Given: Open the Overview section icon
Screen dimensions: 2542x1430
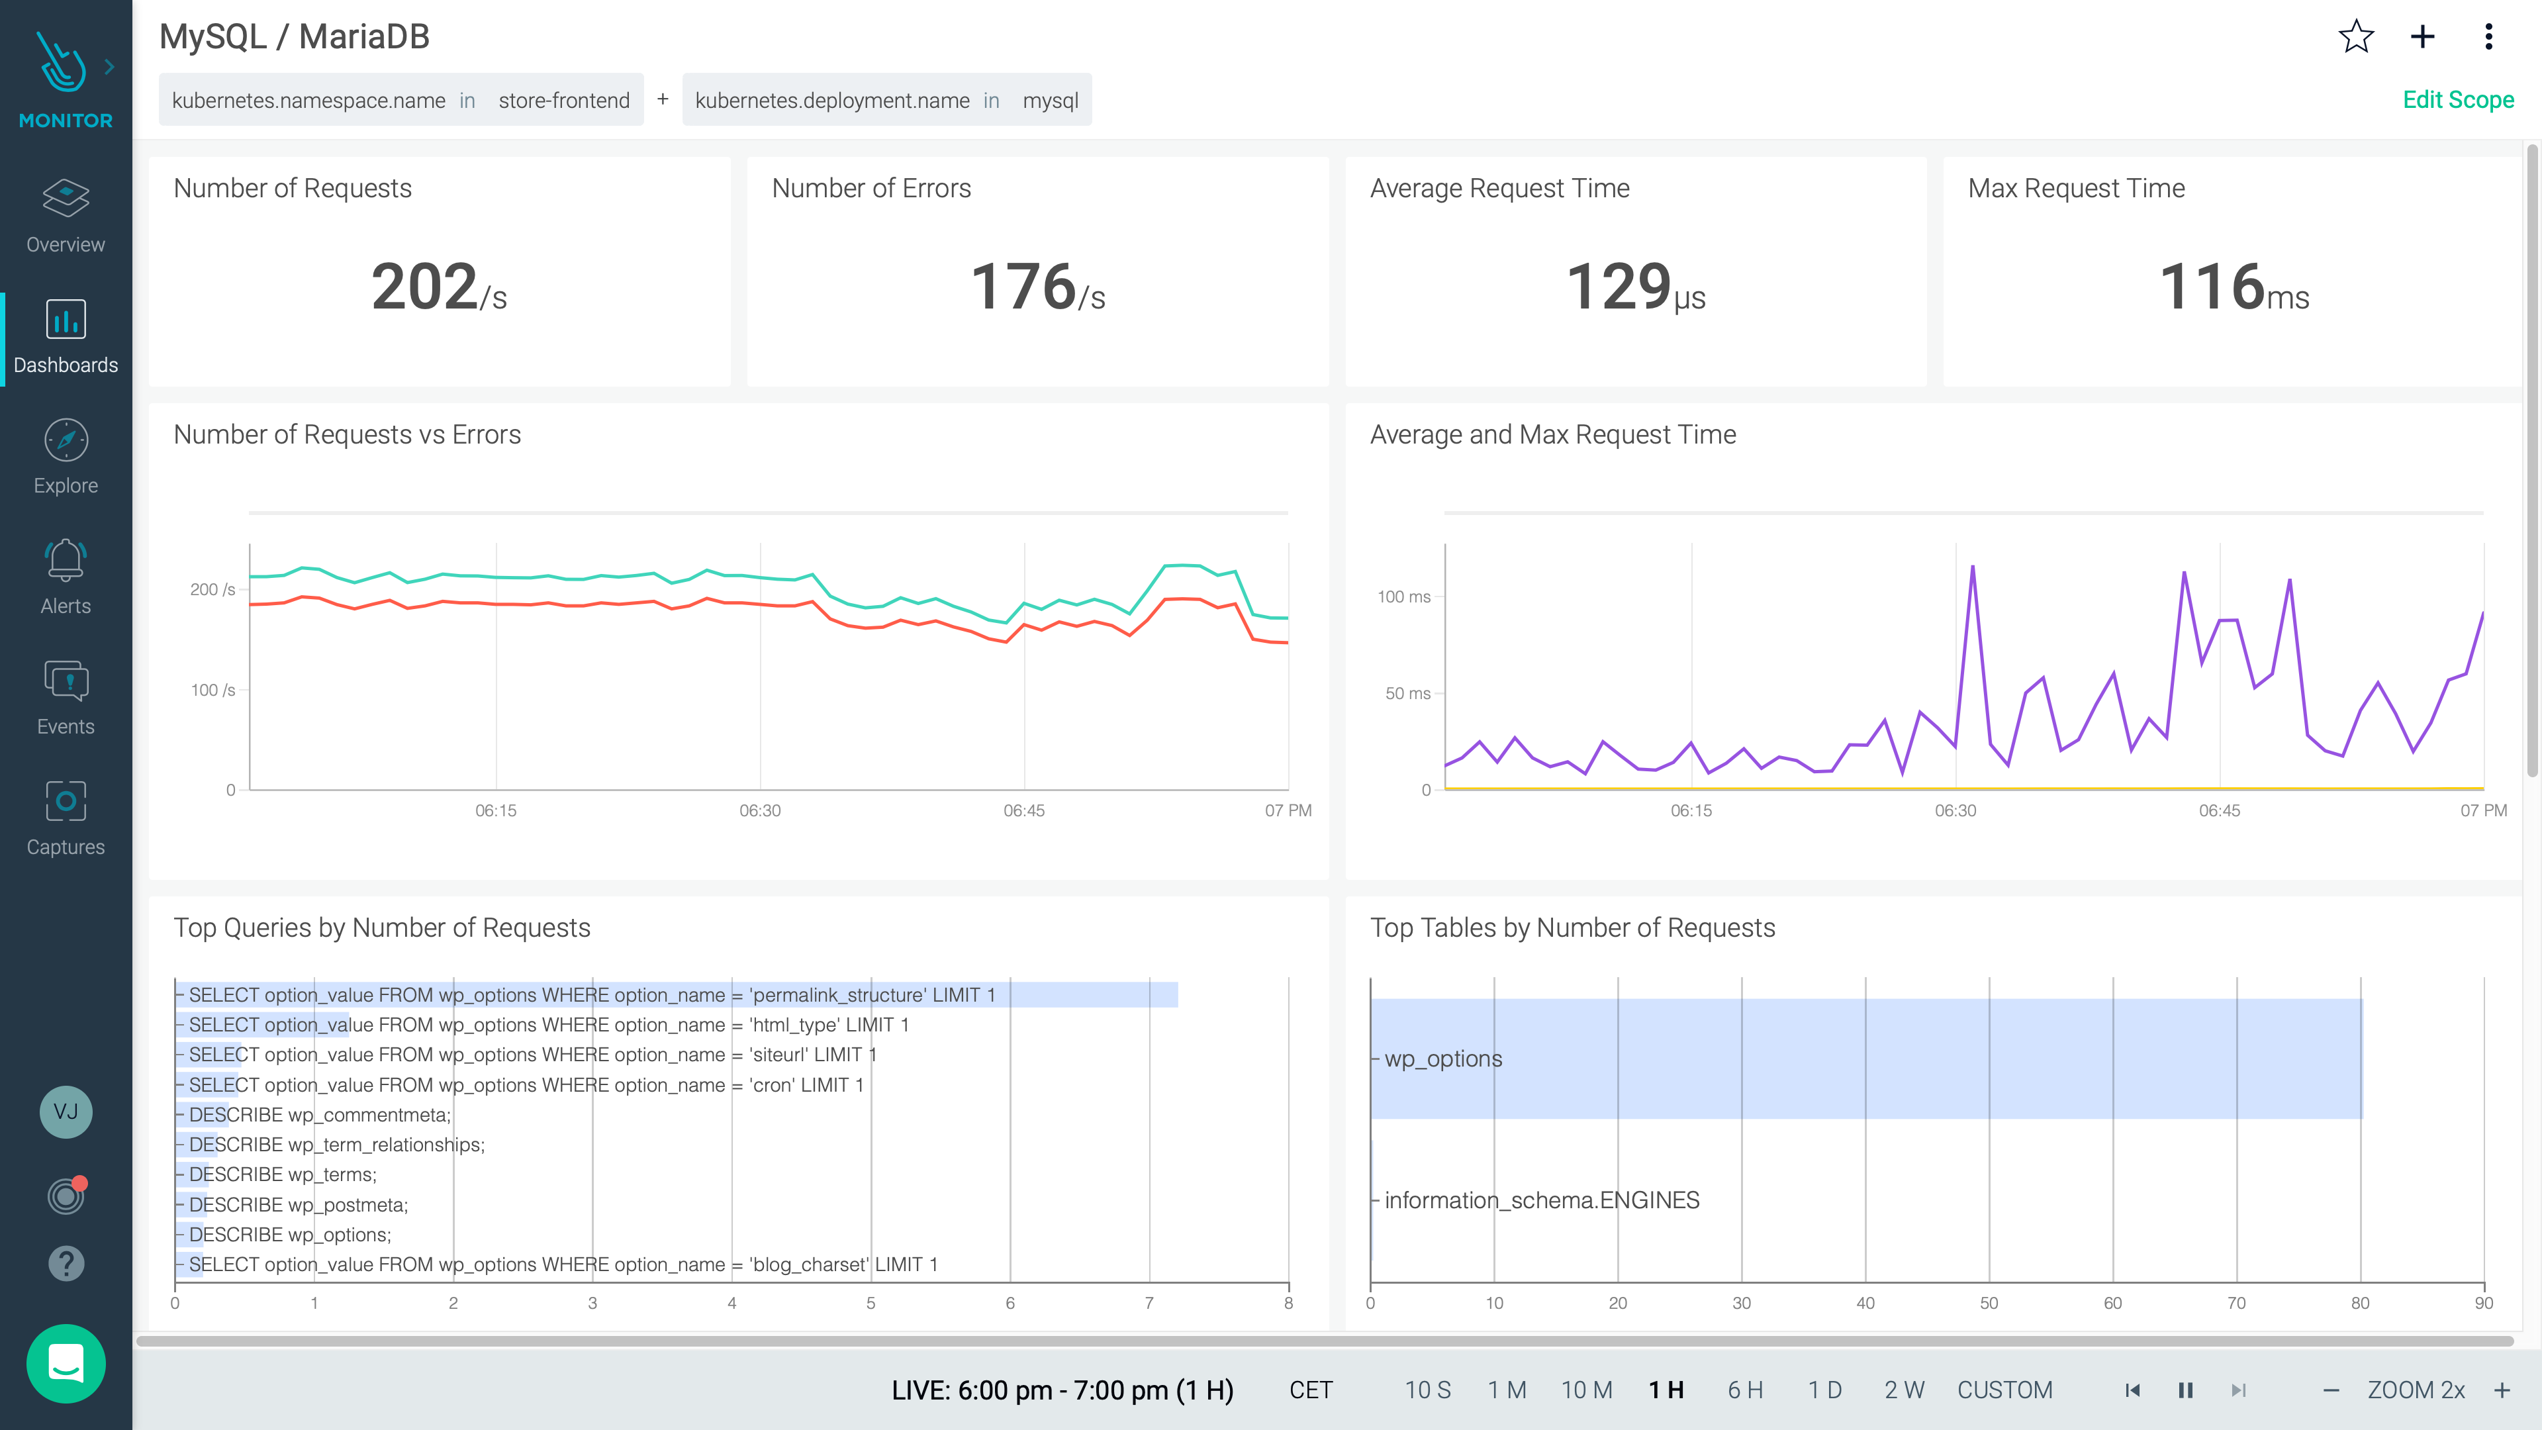Looking at the screenshot, I should pyautogui.click(x=65, y=199).
